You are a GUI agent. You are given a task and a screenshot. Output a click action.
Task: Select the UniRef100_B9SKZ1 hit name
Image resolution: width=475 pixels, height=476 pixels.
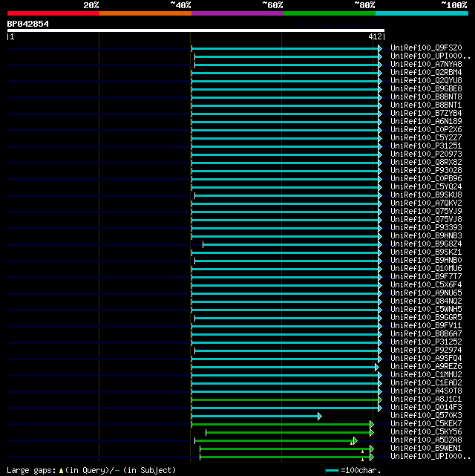click(426, 252)
